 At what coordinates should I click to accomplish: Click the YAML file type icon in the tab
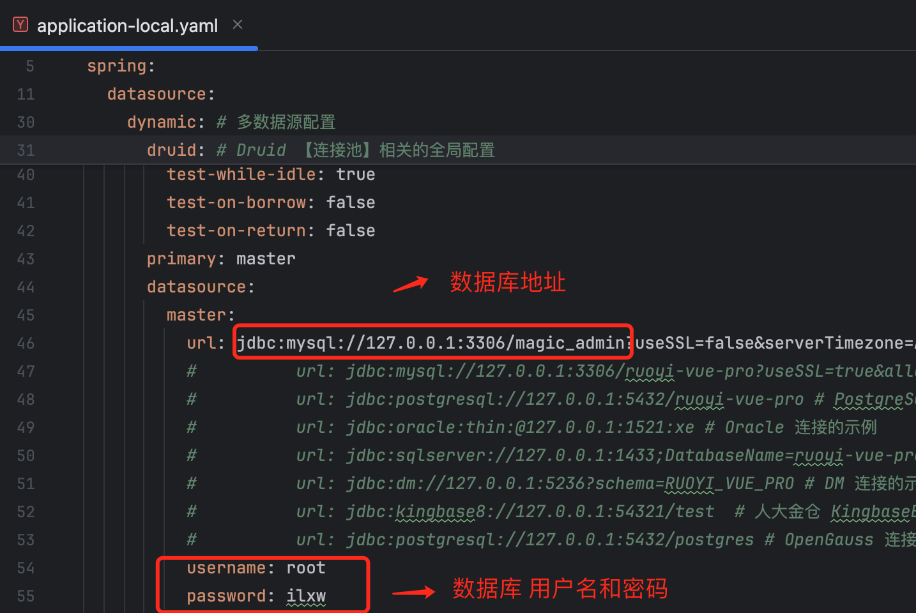[20, 24]
